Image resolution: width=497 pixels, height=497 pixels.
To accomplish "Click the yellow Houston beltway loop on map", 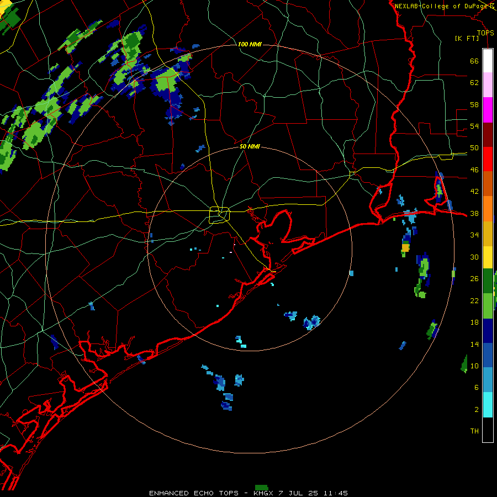I will point(220,215).
